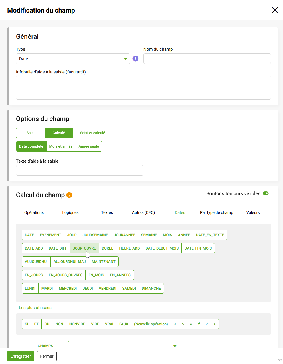Insert the DATE_DIFF function
283x364 pixels.
point(58,248)
